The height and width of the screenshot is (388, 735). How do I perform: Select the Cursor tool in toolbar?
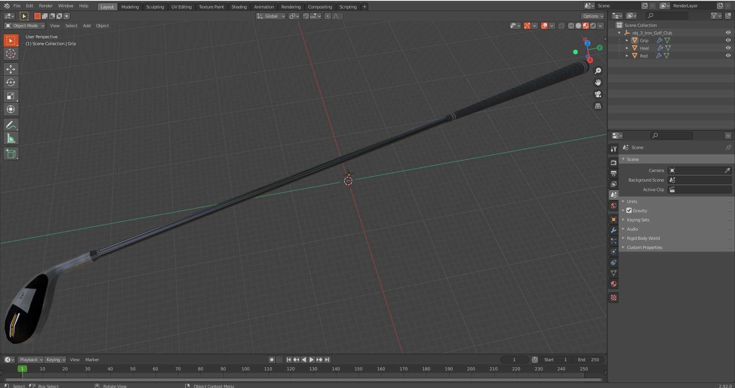(x=11, y=54)
